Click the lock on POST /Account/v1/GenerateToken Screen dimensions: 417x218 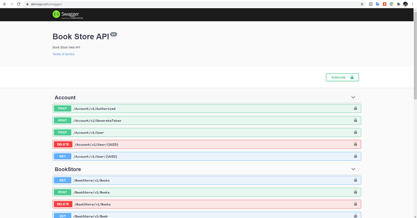[x=355, y=120]
